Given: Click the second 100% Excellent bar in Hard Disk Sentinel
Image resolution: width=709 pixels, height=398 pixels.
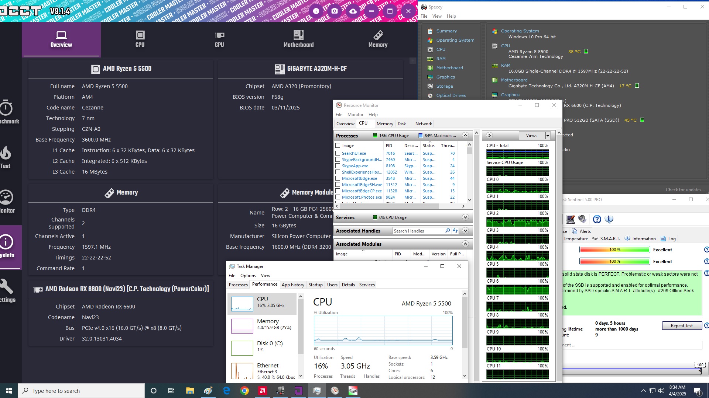Looking at the screenshot, I should [x=614, y=262].
